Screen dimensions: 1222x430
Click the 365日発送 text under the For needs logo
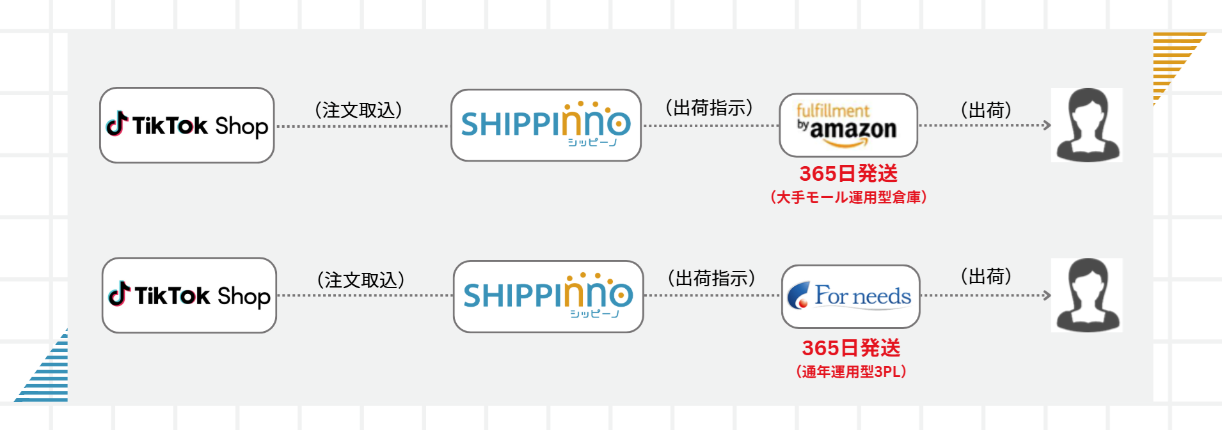coord(851,348)
